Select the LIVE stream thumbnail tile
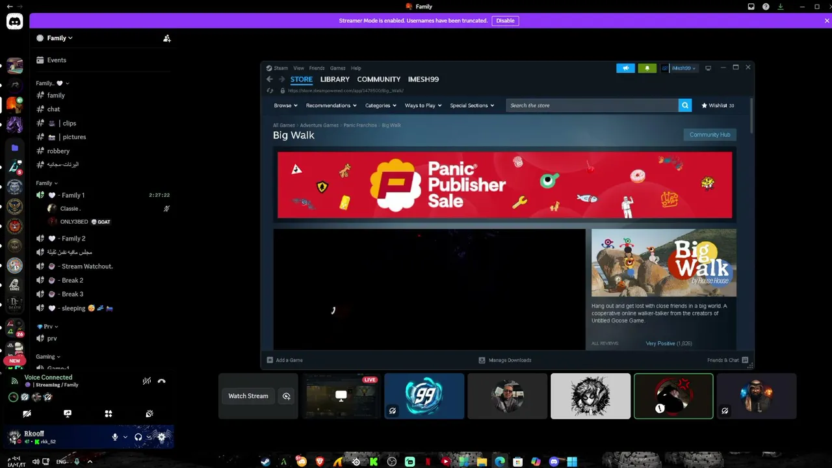Image resolution: width=832 pixels, height=468 pixels. point(341,396)
